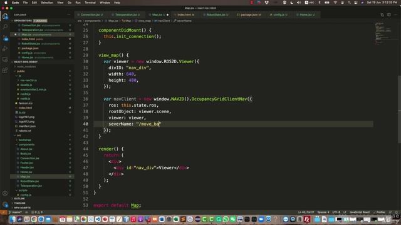The height and width of the screenshot is (225, 401).
Task: Switch to the index.html editor tab
Action: pyautogui.click(x=185, y=15)
